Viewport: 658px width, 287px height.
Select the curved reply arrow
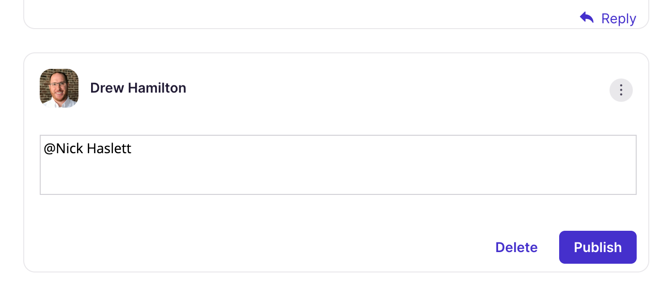pyautogui.click(x=586, y=18)
